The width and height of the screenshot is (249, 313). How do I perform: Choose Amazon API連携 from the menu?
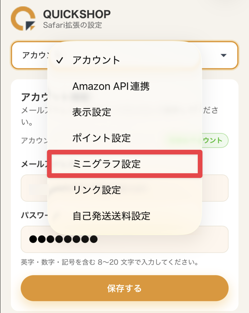pyautogui.click(x=111, y=87)
